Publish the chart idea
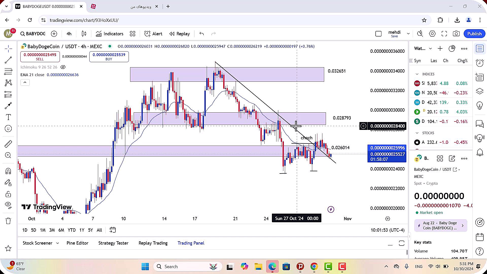The height and width of the screenshot is (274, 487). (x=474, y=34)
